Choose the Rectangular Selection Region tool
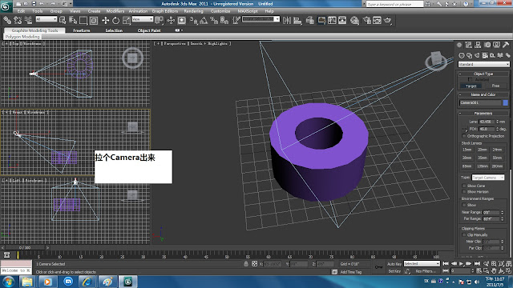Viewport: 513px width, 288px height. [83, 20]
